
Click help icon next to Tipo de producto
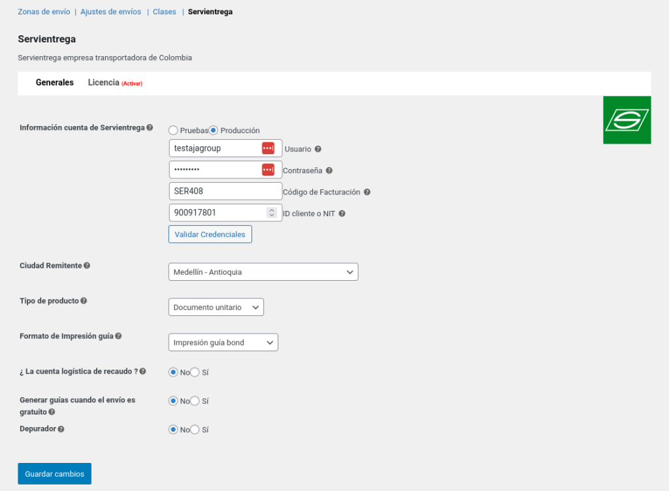point(84,301)
